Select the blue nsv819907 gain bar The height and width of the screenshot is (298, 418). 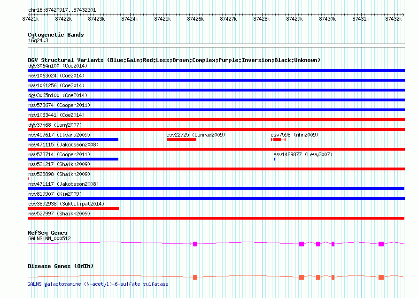216,199
